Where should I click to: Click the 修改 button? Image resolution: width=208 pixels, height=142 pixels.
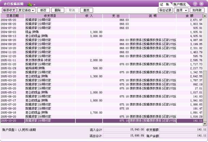click(x=43, y=11)
